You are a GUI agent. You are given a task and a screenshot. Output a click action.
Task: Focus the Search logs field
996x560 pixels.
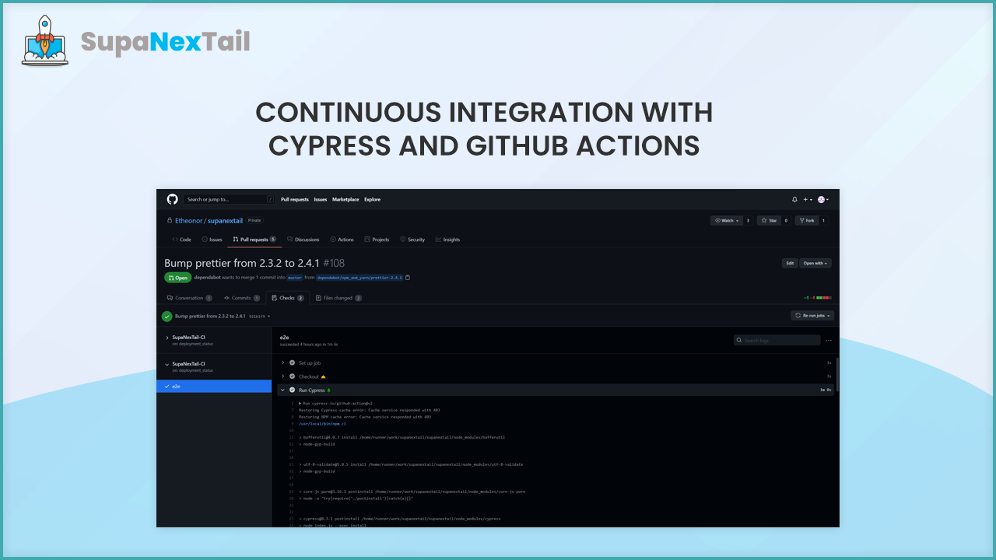tap(777, 341)
